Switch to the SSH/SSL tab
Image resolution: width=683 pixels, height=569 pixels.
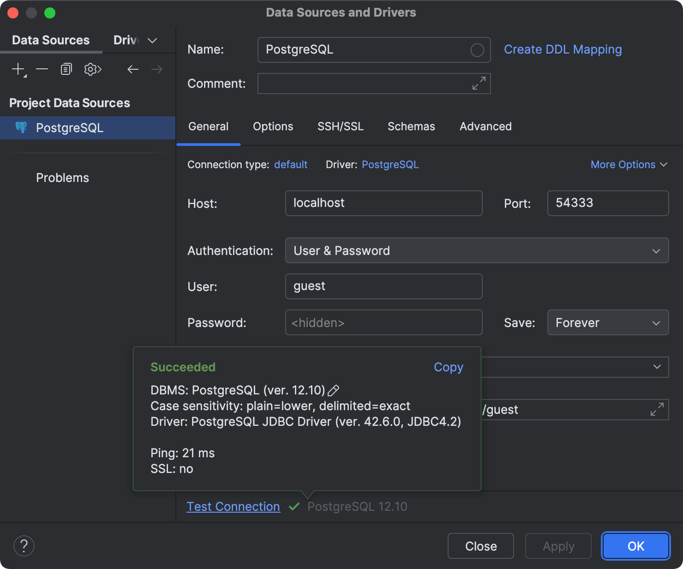coord(341,127)
